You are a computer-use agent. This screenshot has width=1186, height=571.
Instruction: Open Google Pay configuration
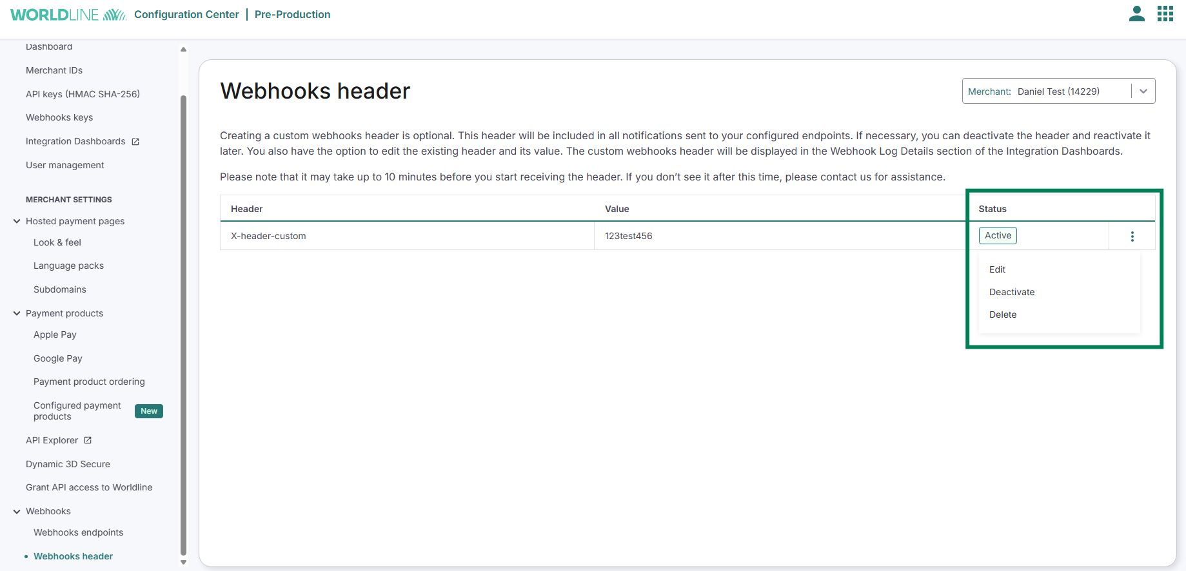[58, 358]
